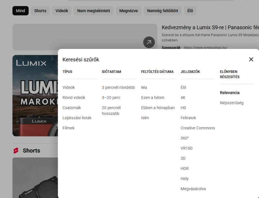Enable the Hely feature filter

[185, 179]
